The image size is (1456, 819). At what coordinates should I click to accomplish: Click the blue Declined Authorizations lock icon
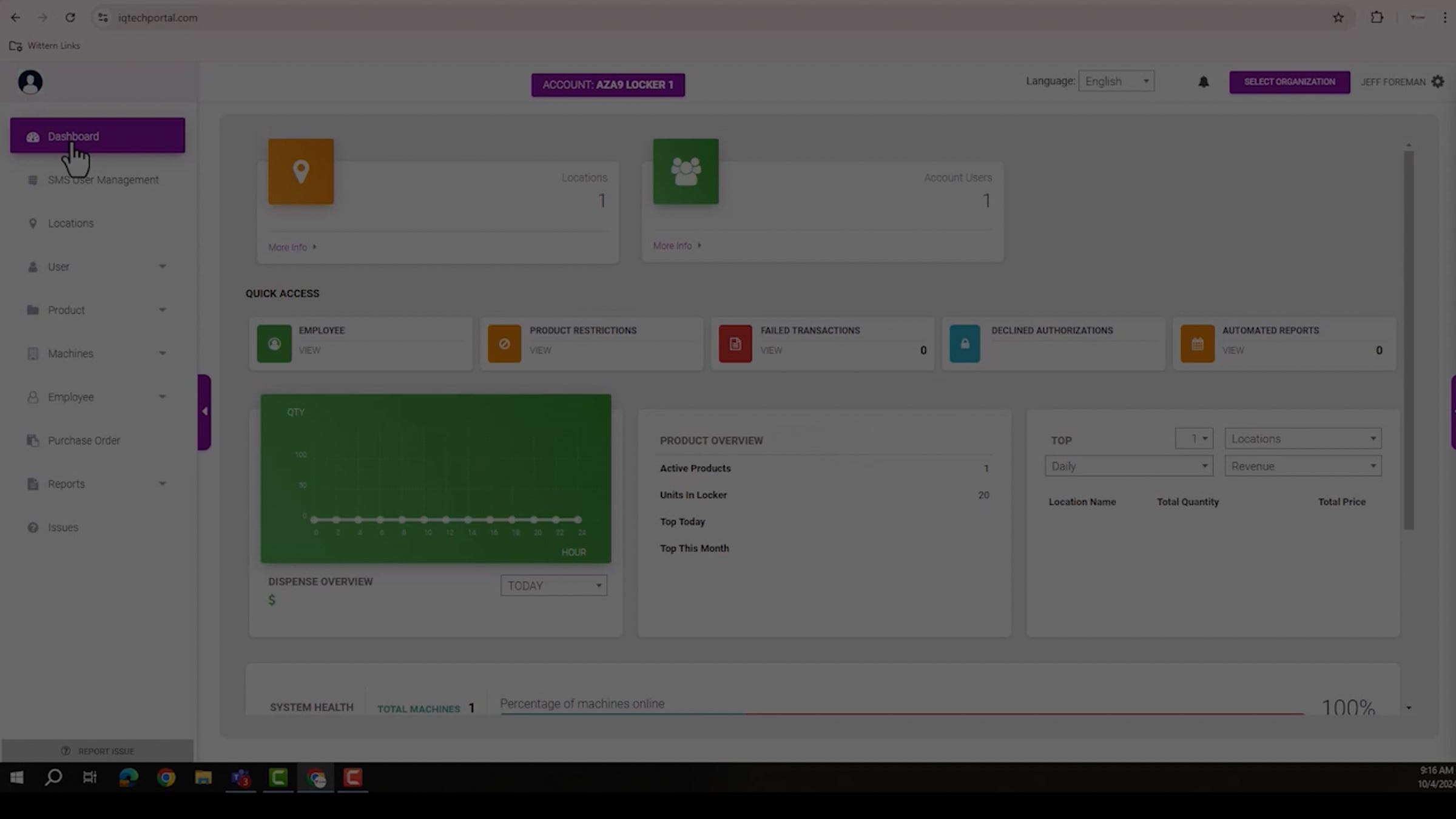(x=965, y=344)
